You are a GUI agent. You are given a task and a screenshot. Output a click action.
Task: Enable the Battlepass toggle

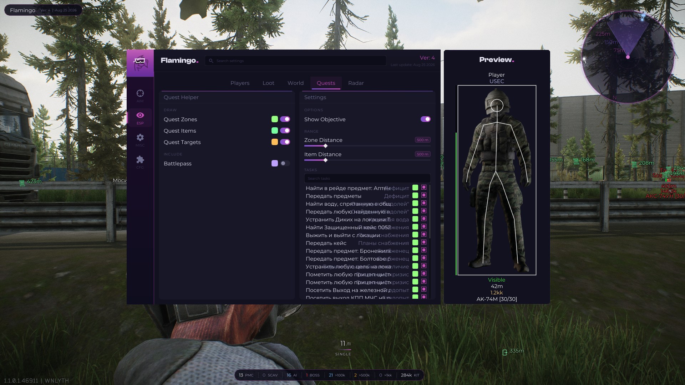pos(285,164)
